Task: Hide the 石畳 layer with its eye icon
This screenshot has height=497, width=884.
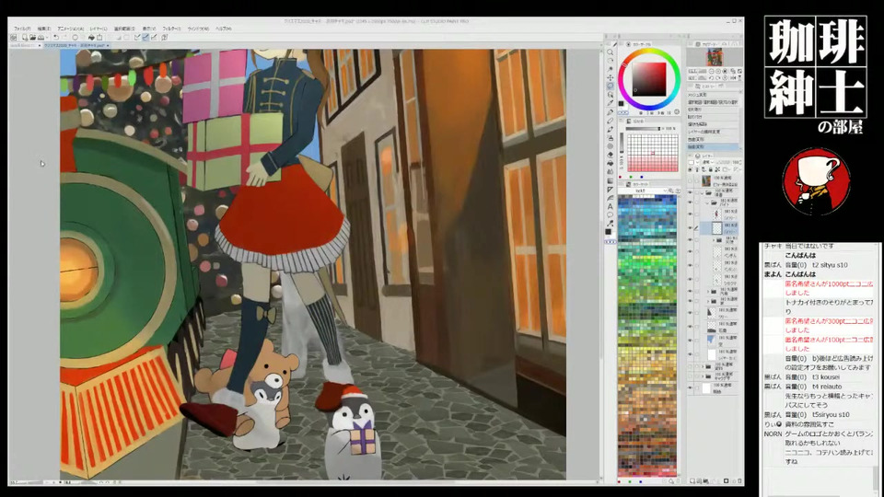Action: [690, 326]
